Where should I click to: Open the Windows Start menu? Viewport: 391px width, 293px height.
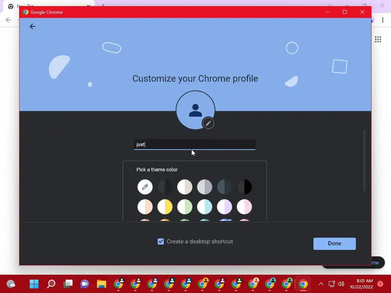[34, 284]
